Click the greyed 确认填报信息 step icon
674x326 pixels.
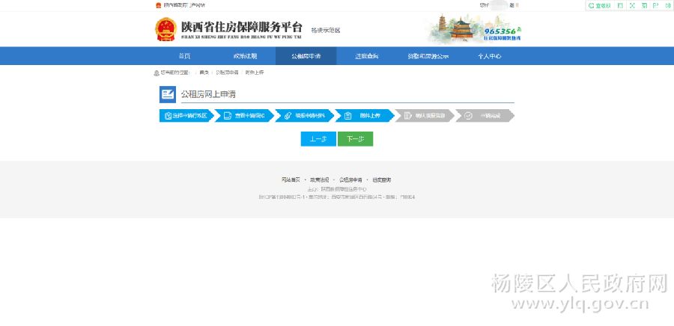(x=408, y=116)
